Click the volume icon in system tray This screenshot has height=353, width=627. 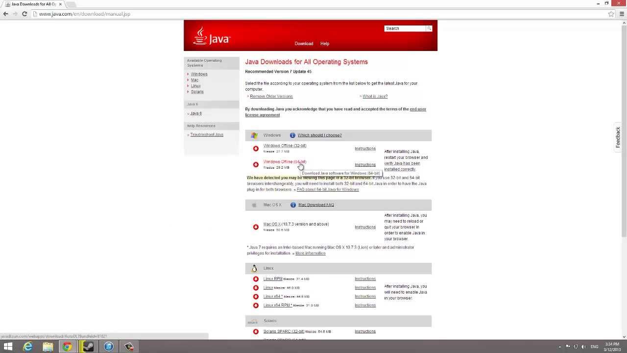[x=583, y=347]
